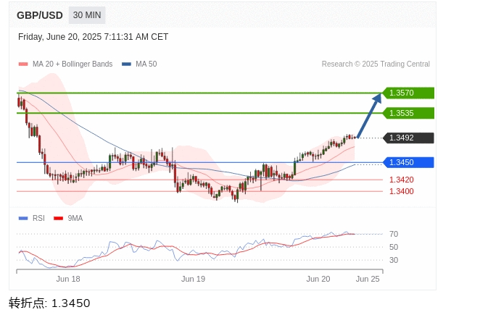Viewport: 480px width, 315px height.
Task: Click the MA 20 + Bollinger Bands legend text
Action: (x=73, y=64)
